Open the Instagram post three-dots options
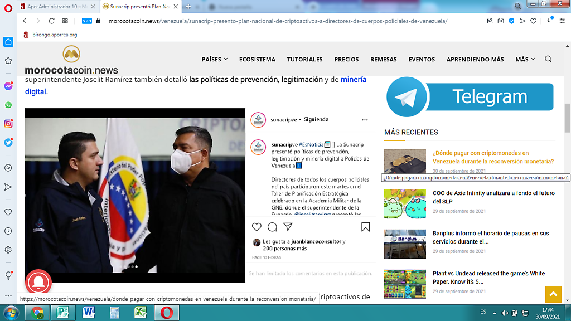The image size is (571, 321). (x=365, y=120)
